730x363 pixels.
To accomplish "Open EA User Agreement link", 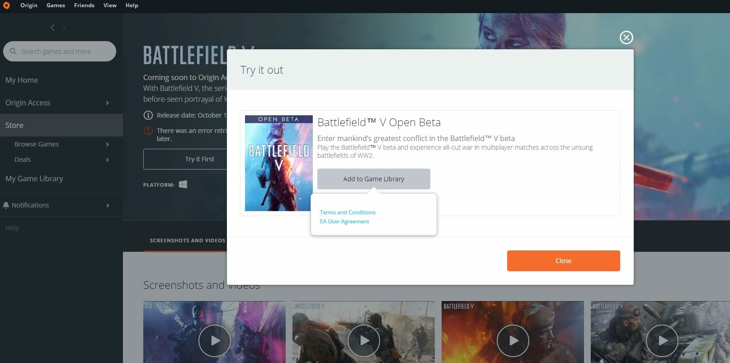I will coord(344,221).
